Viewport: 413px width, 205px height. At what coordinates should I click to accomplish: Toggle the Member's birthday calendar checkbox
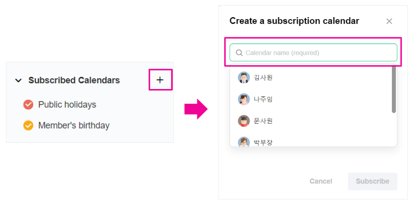28,126
